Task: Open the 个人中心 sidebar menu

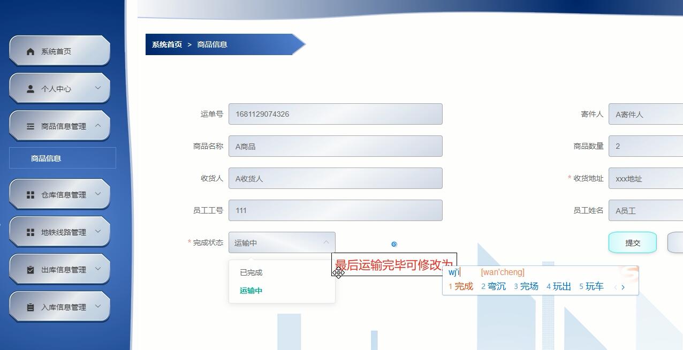Action: click(x=59, y=88)
